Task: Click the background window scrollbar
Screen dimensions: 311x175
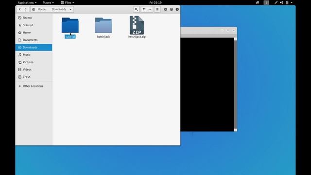Action: point(235,84)
